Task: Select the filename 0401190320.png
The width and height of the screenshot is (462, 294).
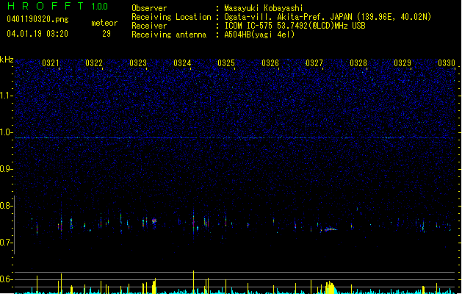Action: coord(37,19)
